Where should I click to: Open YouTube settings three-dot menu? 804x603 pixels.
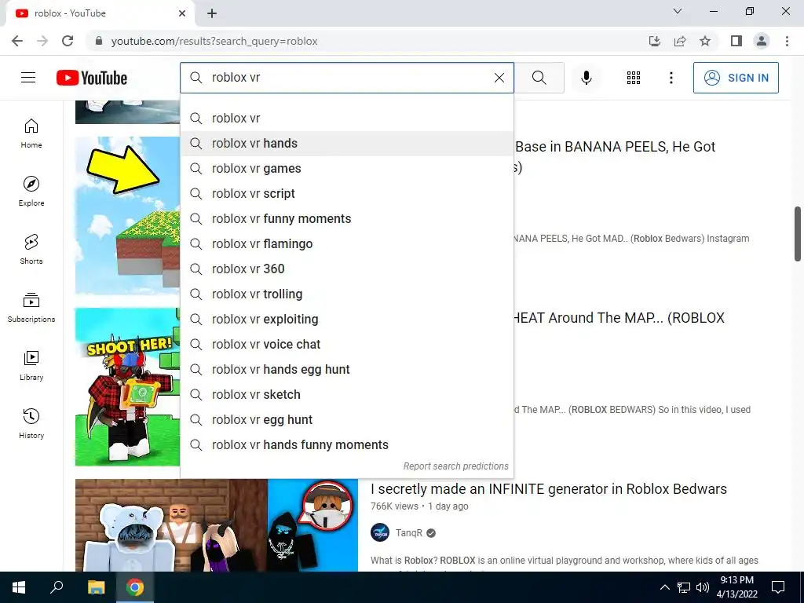click(671, 78)
